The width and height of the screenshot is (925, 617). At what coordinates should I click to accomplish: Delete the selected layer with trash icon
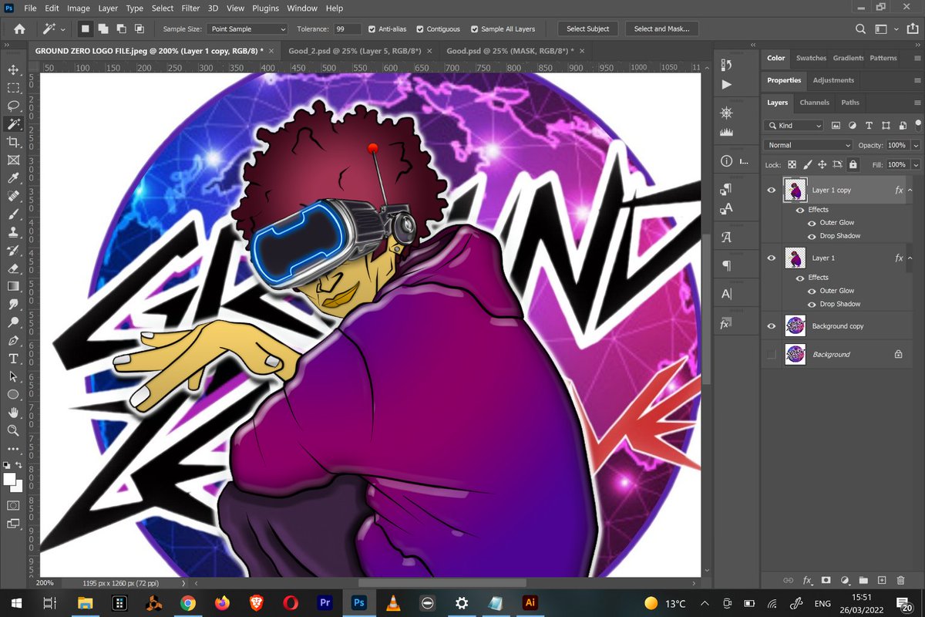pos(900,580)
